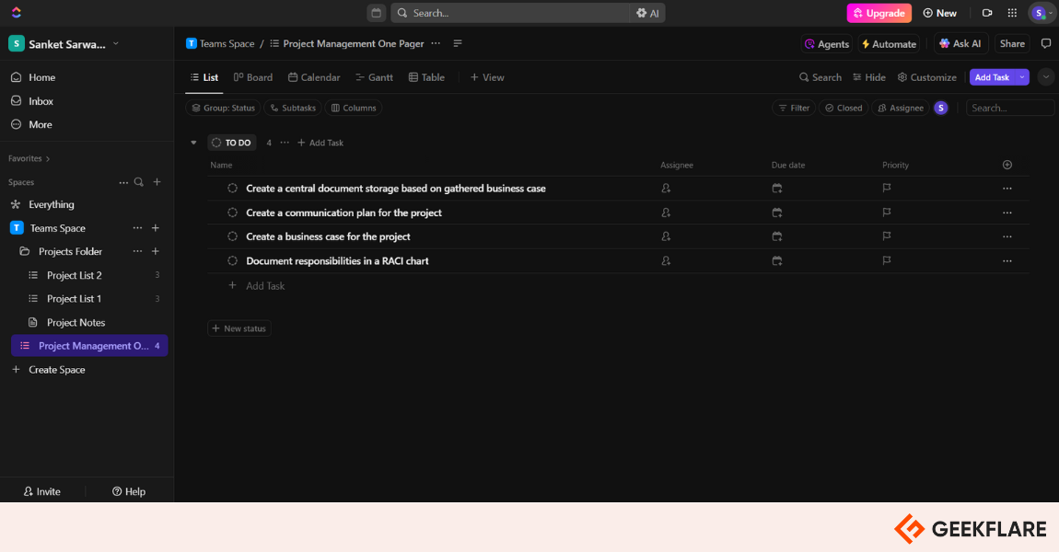
Task: Click the Share button
Action: 1012,43
